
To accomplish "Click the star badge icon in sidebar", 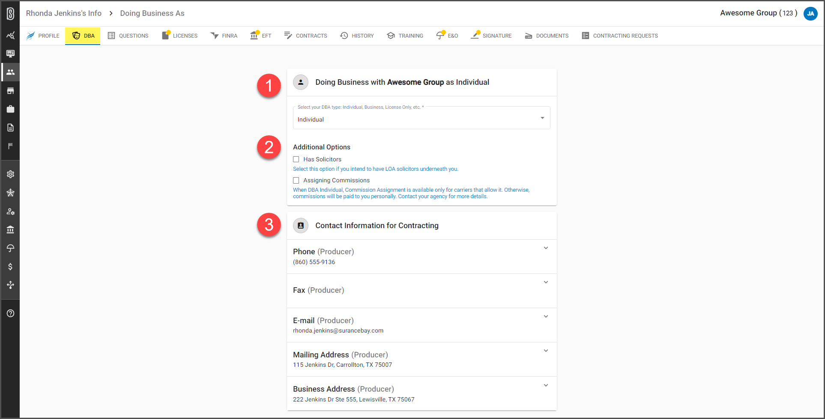I will coord(10,193).
